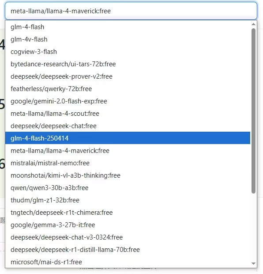This screenshot has height=274, width=263.
Task: Choose the glm-4v-flash option
Action: pyautogui.click(x=128, y=39)
